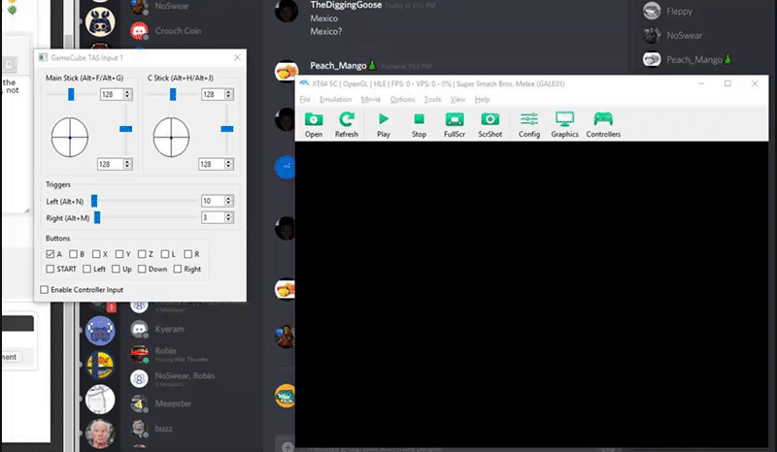Check the D-pad Right checkbox
Viewport: 777px width, 452px height.
pos(178,269)
